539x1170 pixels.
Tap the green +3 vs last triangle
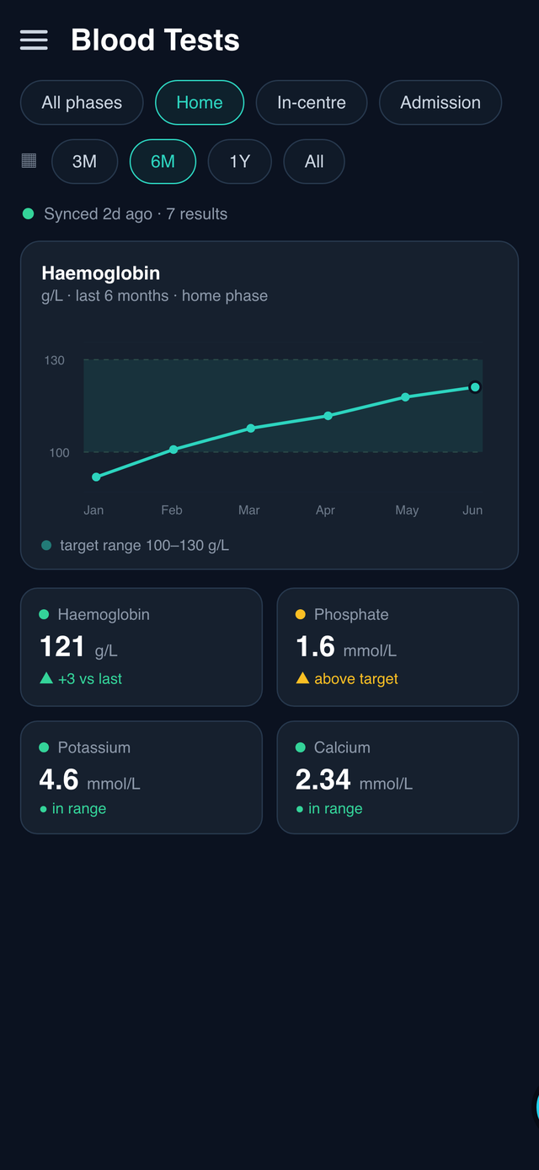coord(46,678)
